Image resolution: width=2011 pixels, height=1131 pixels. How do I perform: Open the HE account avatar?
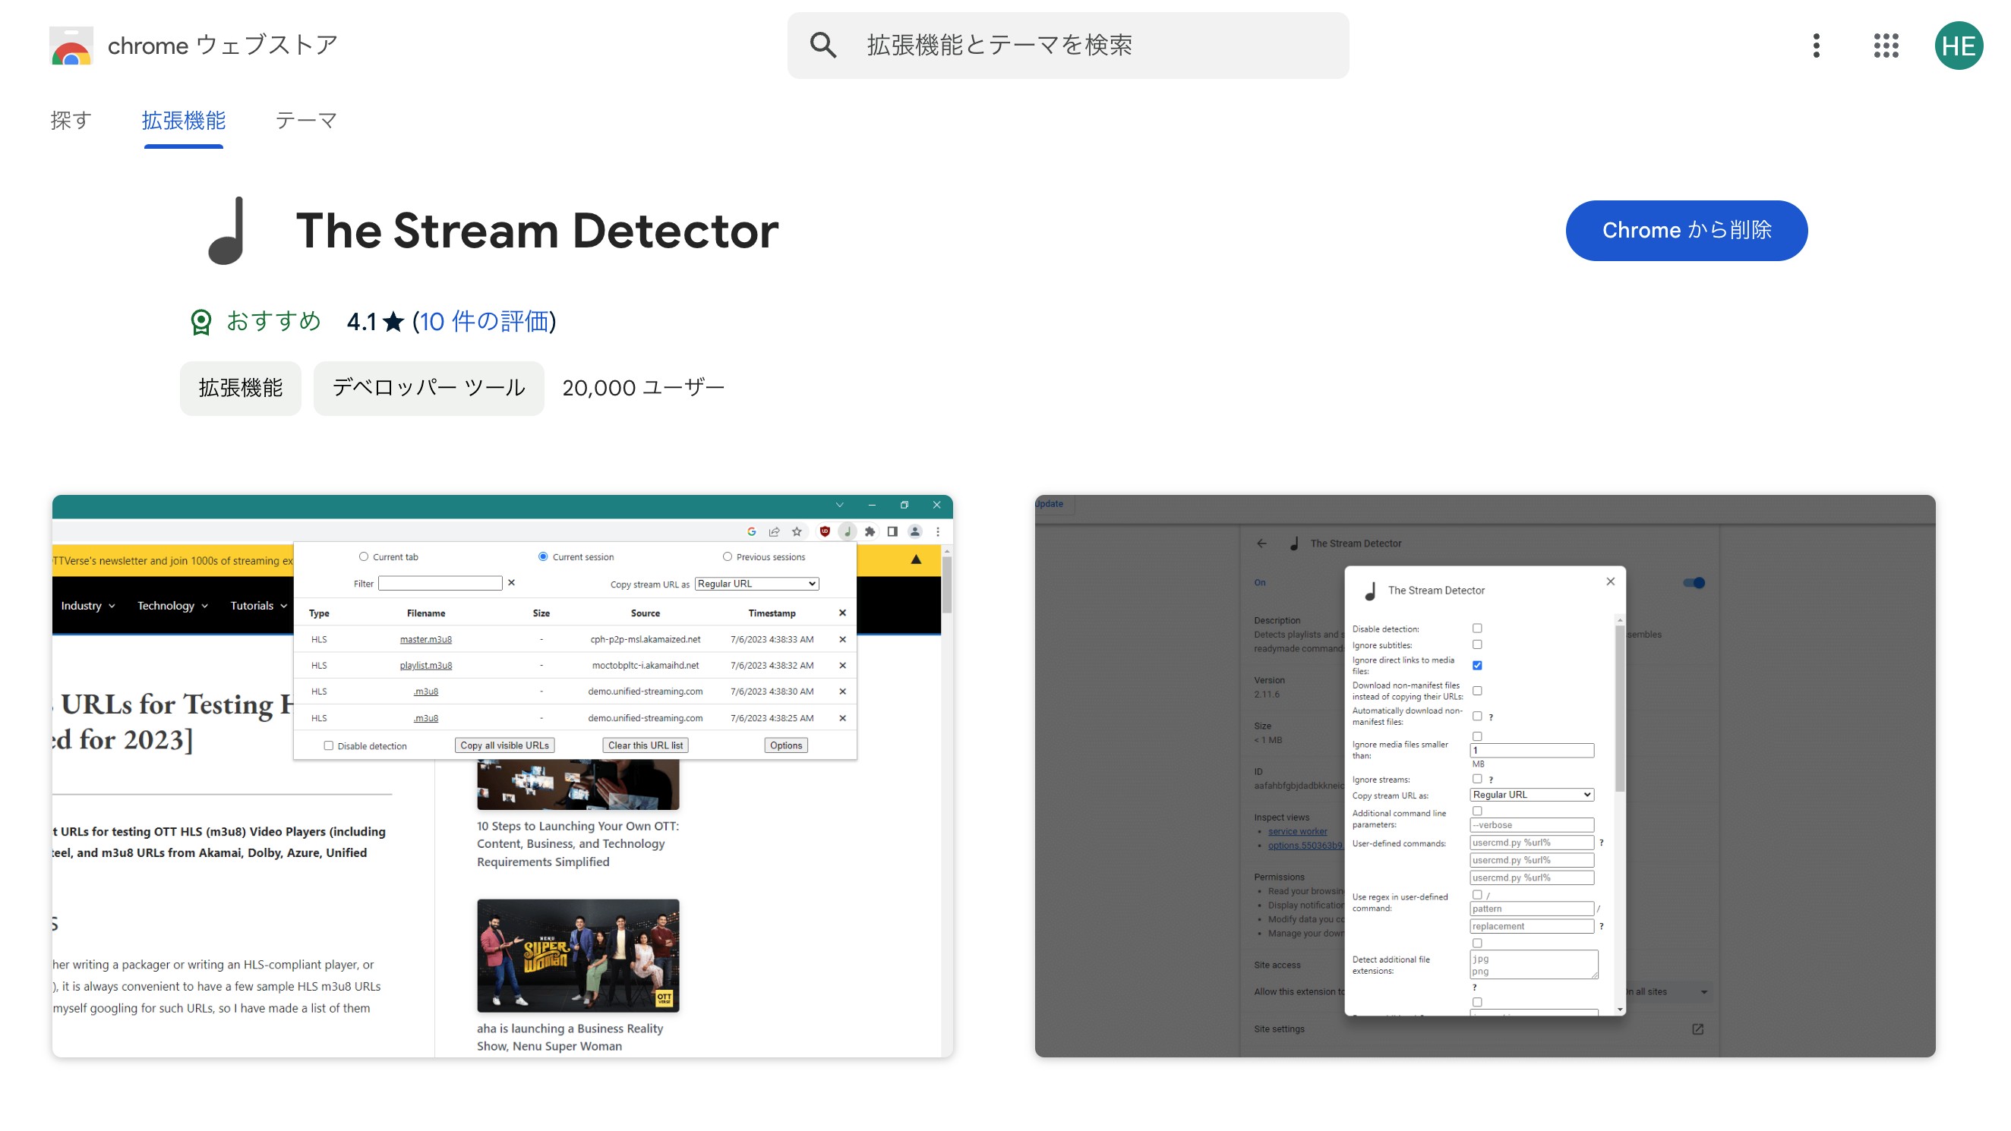click(x=1958, y=46)
